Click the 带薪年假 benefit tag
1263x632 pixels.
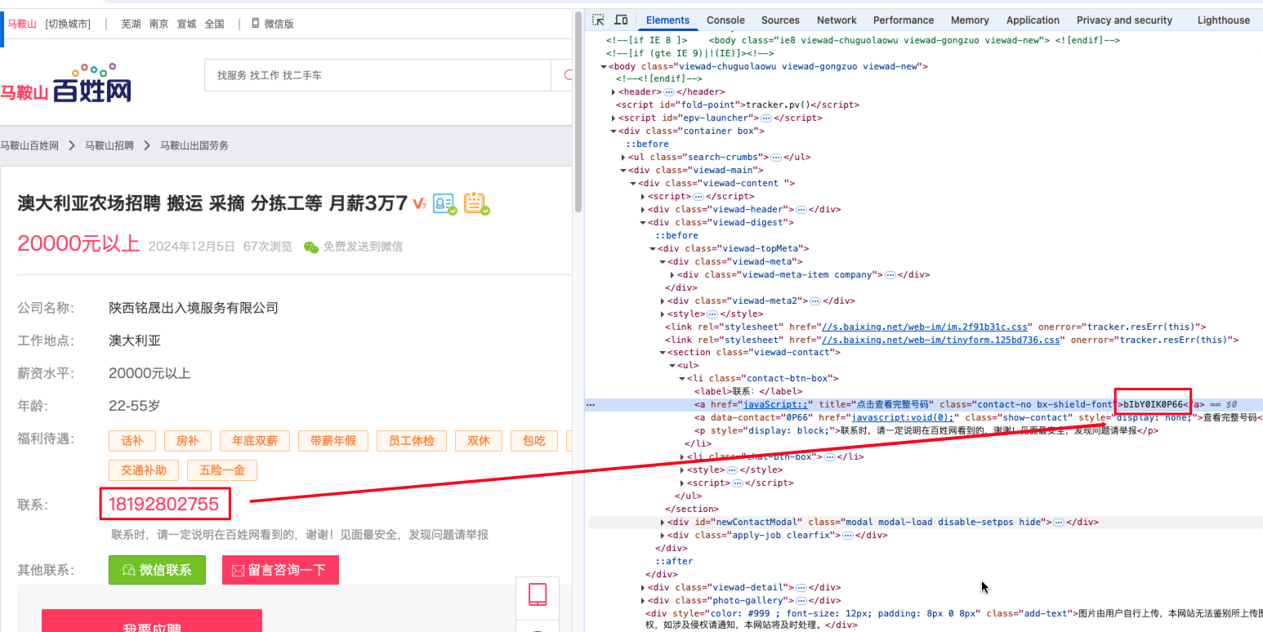tap(333, 441)
